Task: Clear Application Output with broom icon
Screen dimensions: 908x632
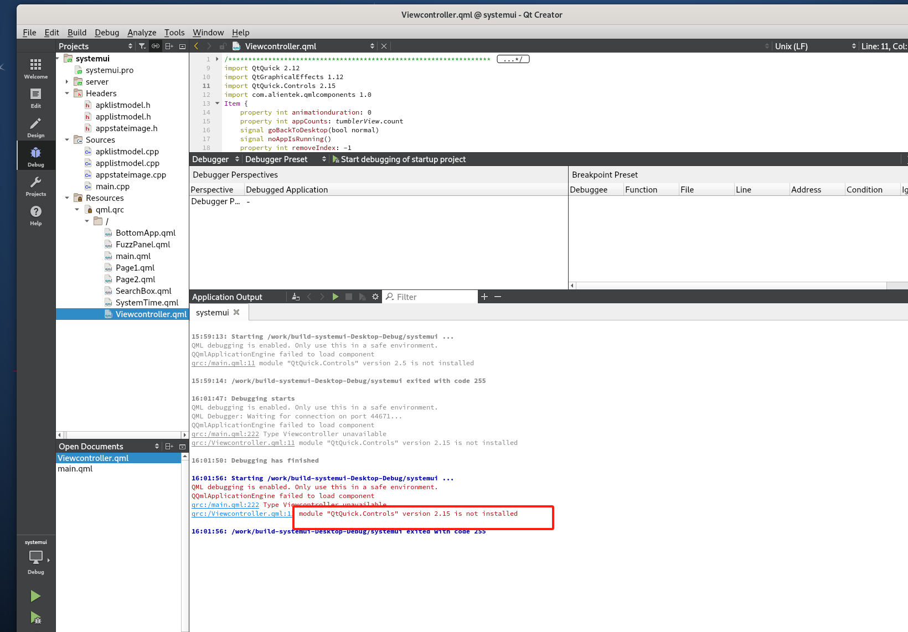Action: 296,297
